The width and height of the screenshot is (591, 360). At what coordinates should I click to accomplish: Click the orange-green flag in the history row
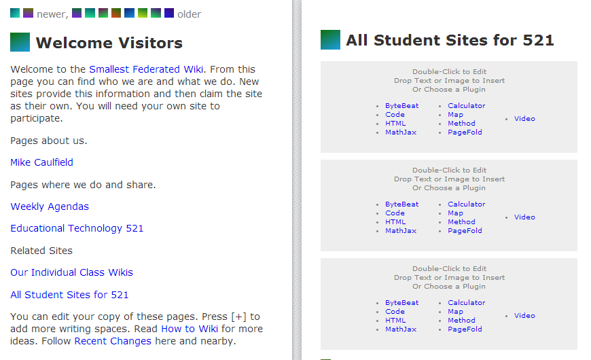click(x=116, y=14)
